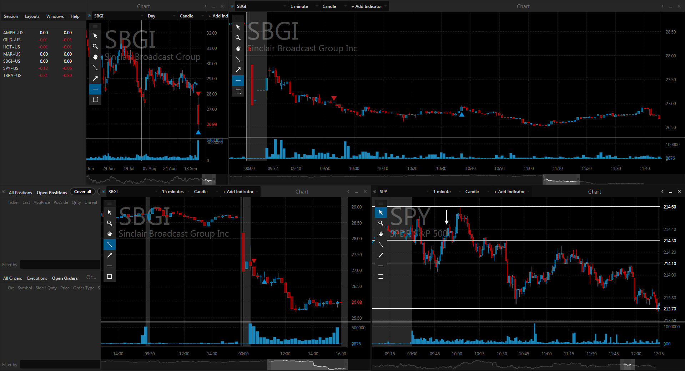Screen dimensions: 685x371
Task: Select TBRA~US row in watchlist
Action: coord(43,76)
